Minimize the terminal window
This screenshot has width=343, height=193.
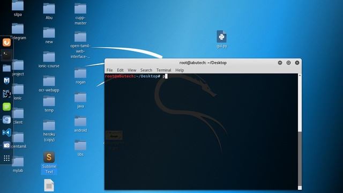point(280,63)
